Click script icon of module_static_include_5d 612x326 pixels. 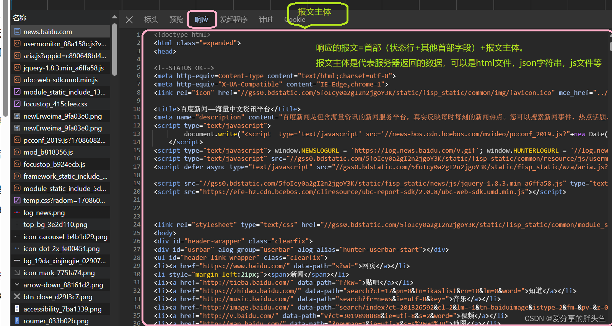(x=17, y=188)
